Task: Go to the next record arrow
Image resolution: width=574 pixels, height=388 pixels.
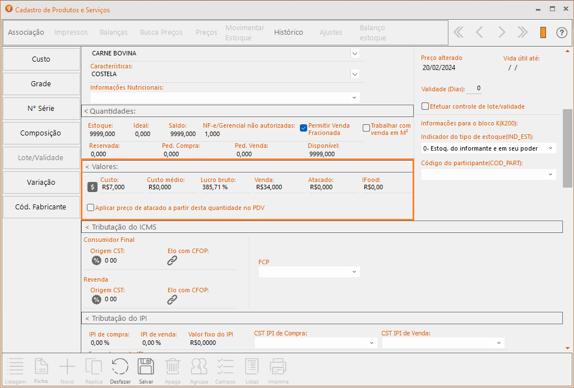Action: point(502,32)
